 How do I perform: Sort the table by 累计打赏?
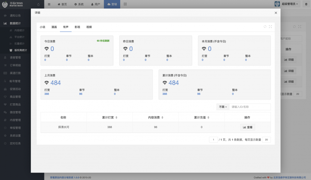(116, 117)
